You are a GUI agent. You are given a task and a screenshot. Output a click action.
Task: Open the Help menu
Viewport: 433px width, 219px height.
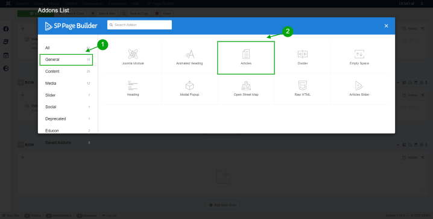point(135,4)
